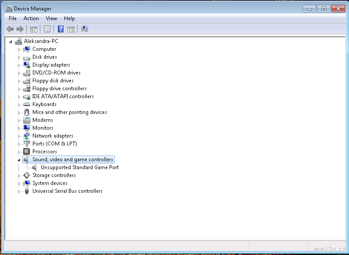Expand the Display adapters category

point(19,65)
